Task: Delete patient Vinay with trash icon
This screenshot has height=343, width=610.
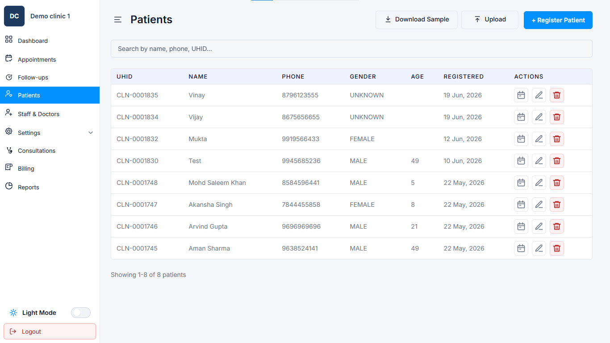Action: coord(557,95)
